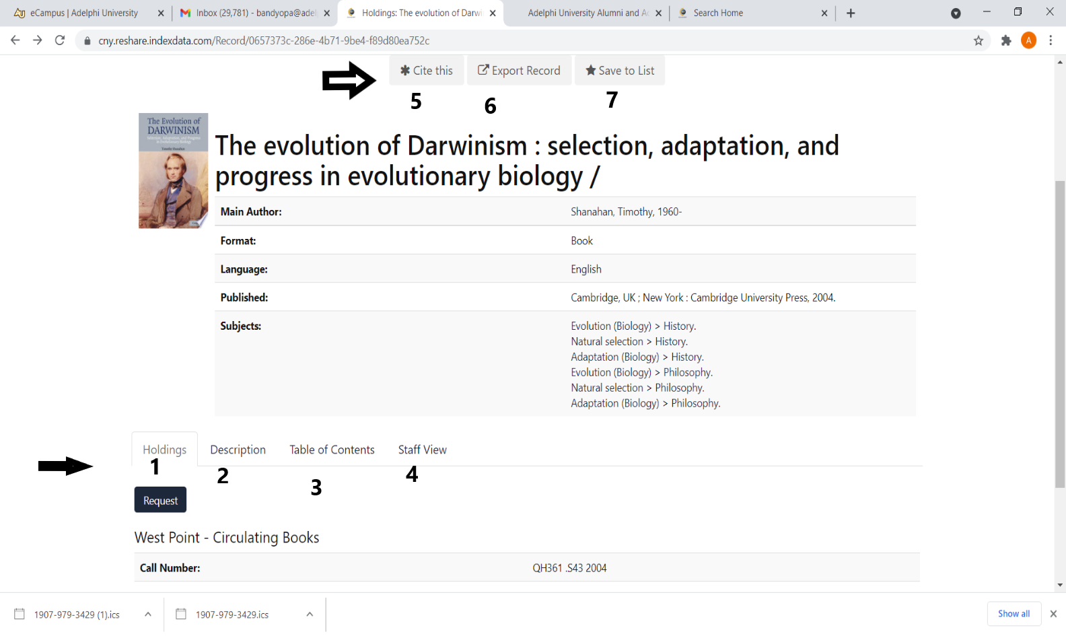Click the scrollbar up arrow
This screenshot has height=636, width=1066.
(x=1060, y=62)
